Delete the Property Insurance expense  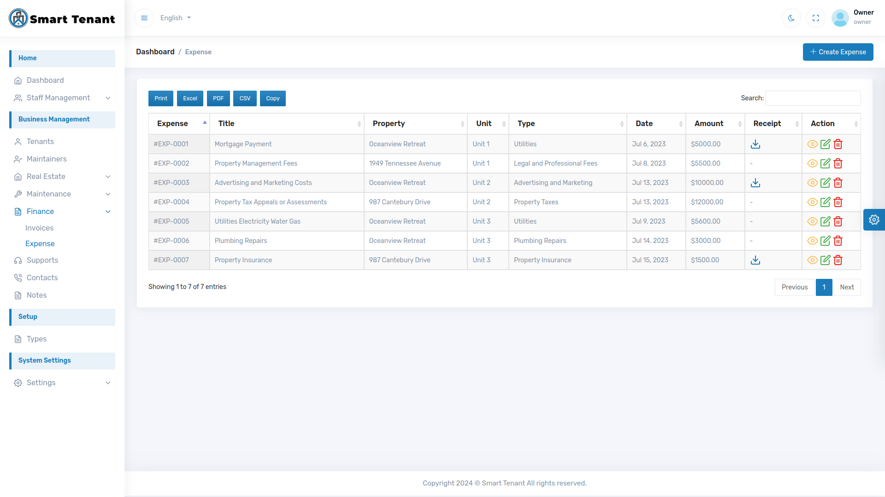point(838,260)
